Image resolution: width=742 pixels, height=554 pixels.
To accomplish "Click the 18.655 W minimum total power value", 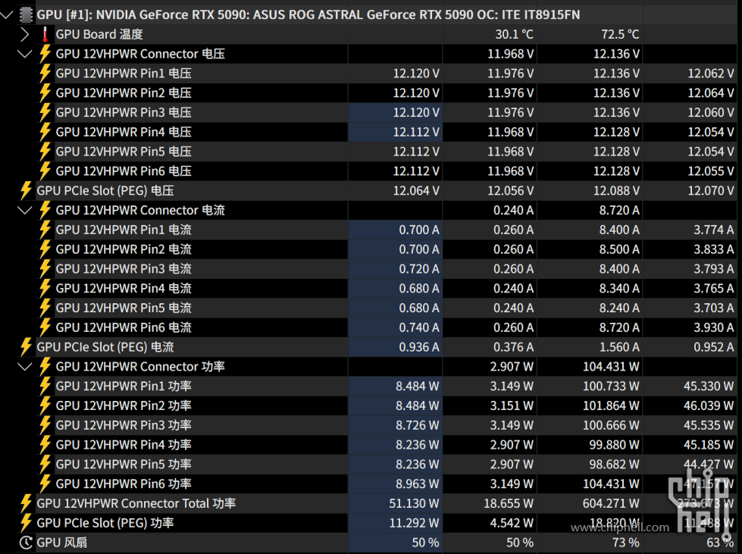I will point(509,503).
